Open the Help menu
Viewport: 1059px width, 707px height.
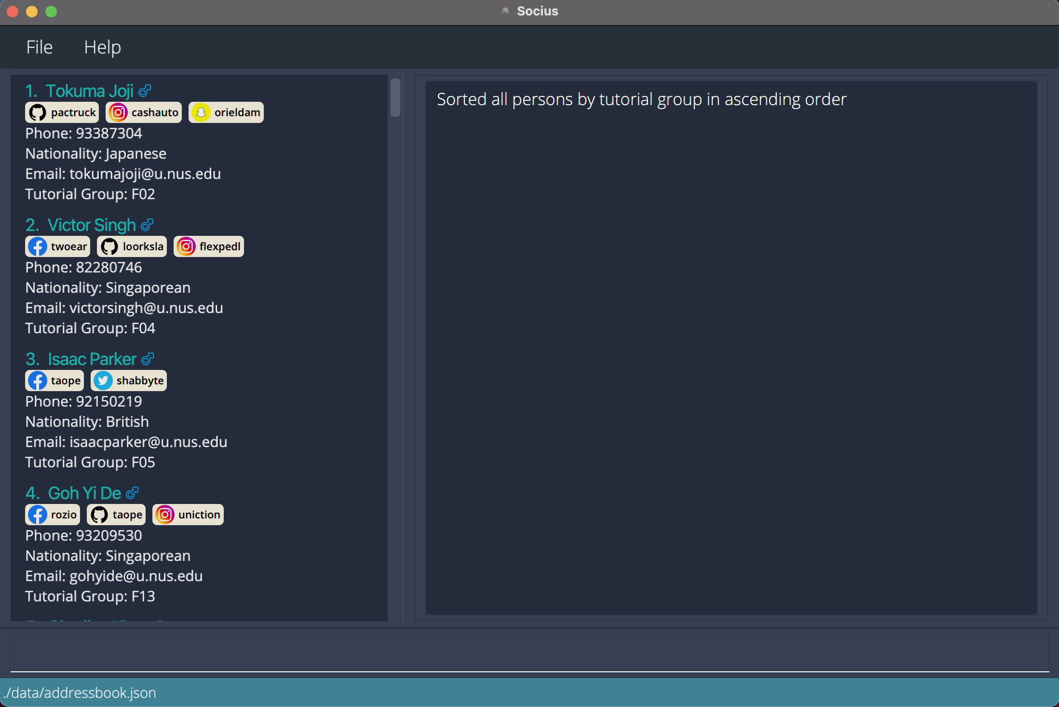coord(102,47)
